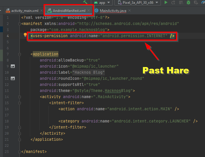205x157 pixels.
Task: Collapse the manifest tag fold on line 2
Action: [20, 24]
